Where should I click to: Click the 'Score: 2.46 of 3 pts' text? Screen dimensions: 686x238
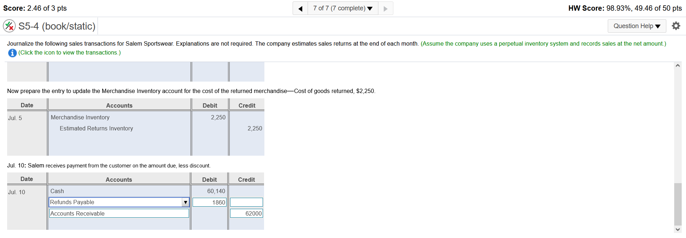[35, 8]
